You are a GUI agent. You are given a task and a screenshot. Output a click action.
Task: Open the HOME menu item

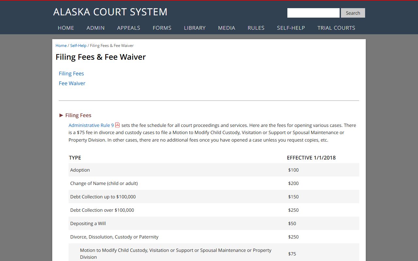pyautogui.click(x=66, y=28)
